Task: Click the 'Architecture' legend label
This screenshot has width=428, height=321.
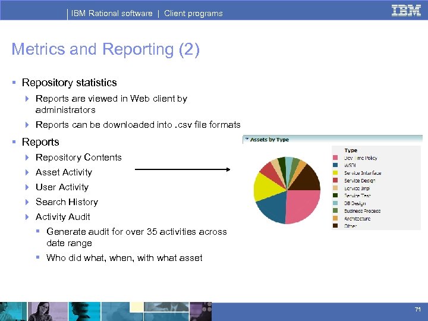Action: [x=357, y=219]
